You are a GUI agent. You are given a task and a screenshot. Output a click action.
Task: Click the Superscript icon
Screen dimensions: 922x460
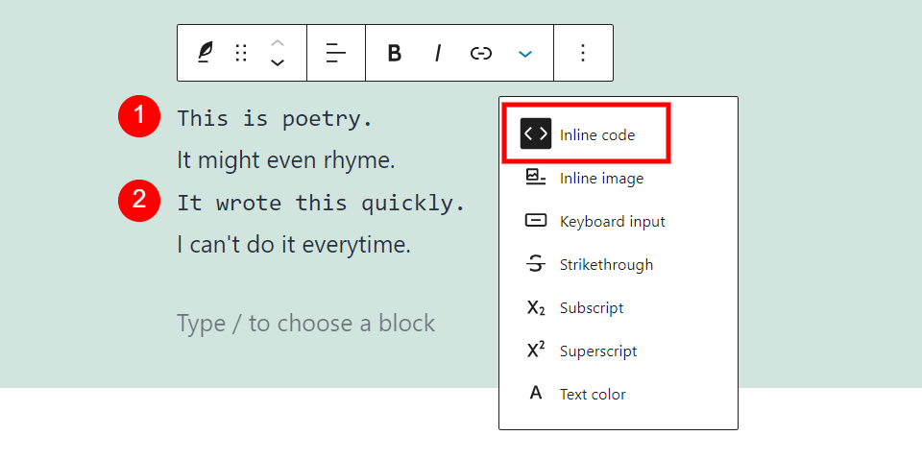click(x=536, y=351)
